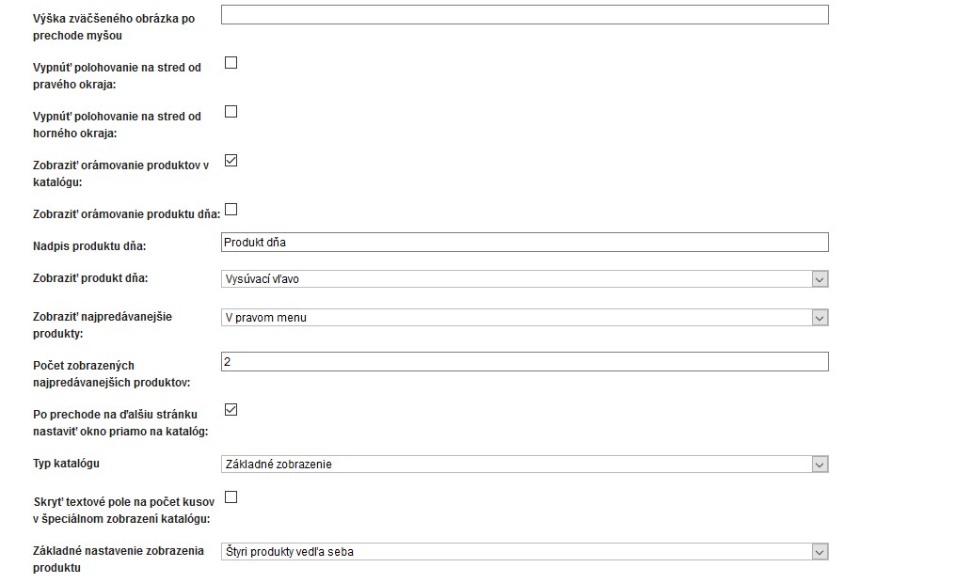The width and height of the screenshot is (955, 583).
Task: Click the 'Typ katalógu' label text
Action: 66,464
